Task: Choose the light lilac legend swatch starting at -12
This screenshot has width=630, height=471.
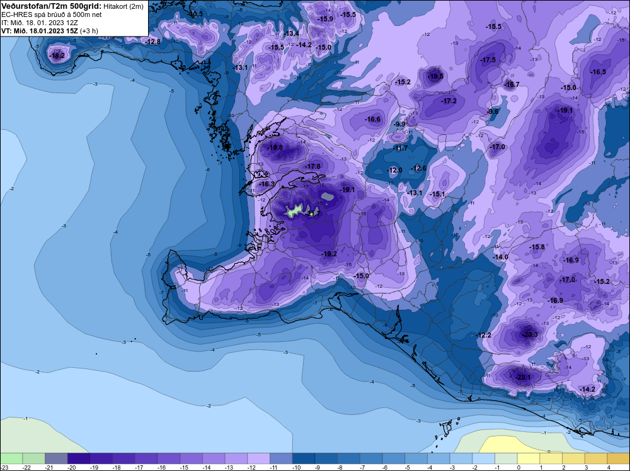Action: click(x=259, y=458)
